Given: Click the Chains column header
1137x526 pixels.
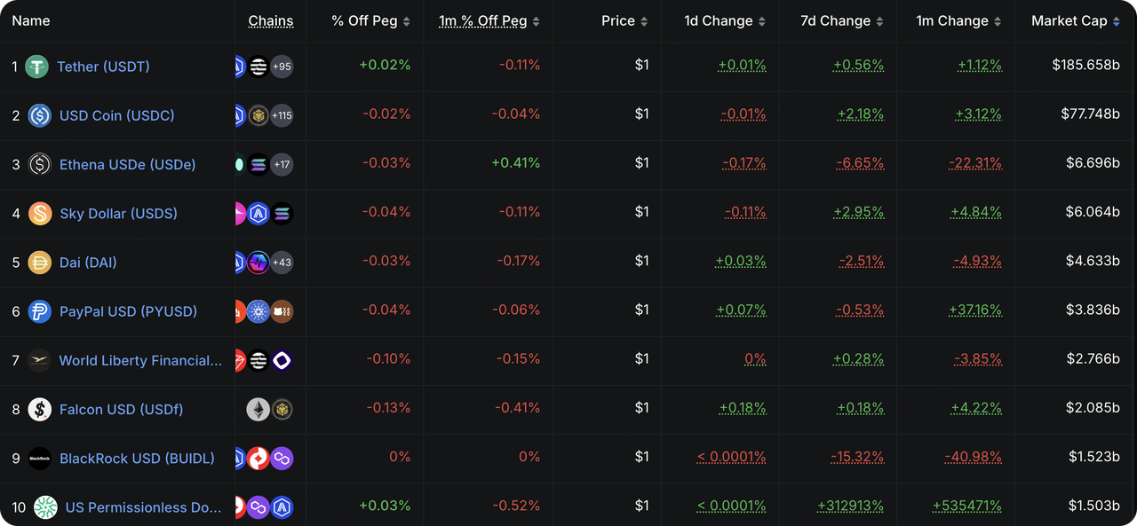Looking at the screenshot, I should point(271,21).
